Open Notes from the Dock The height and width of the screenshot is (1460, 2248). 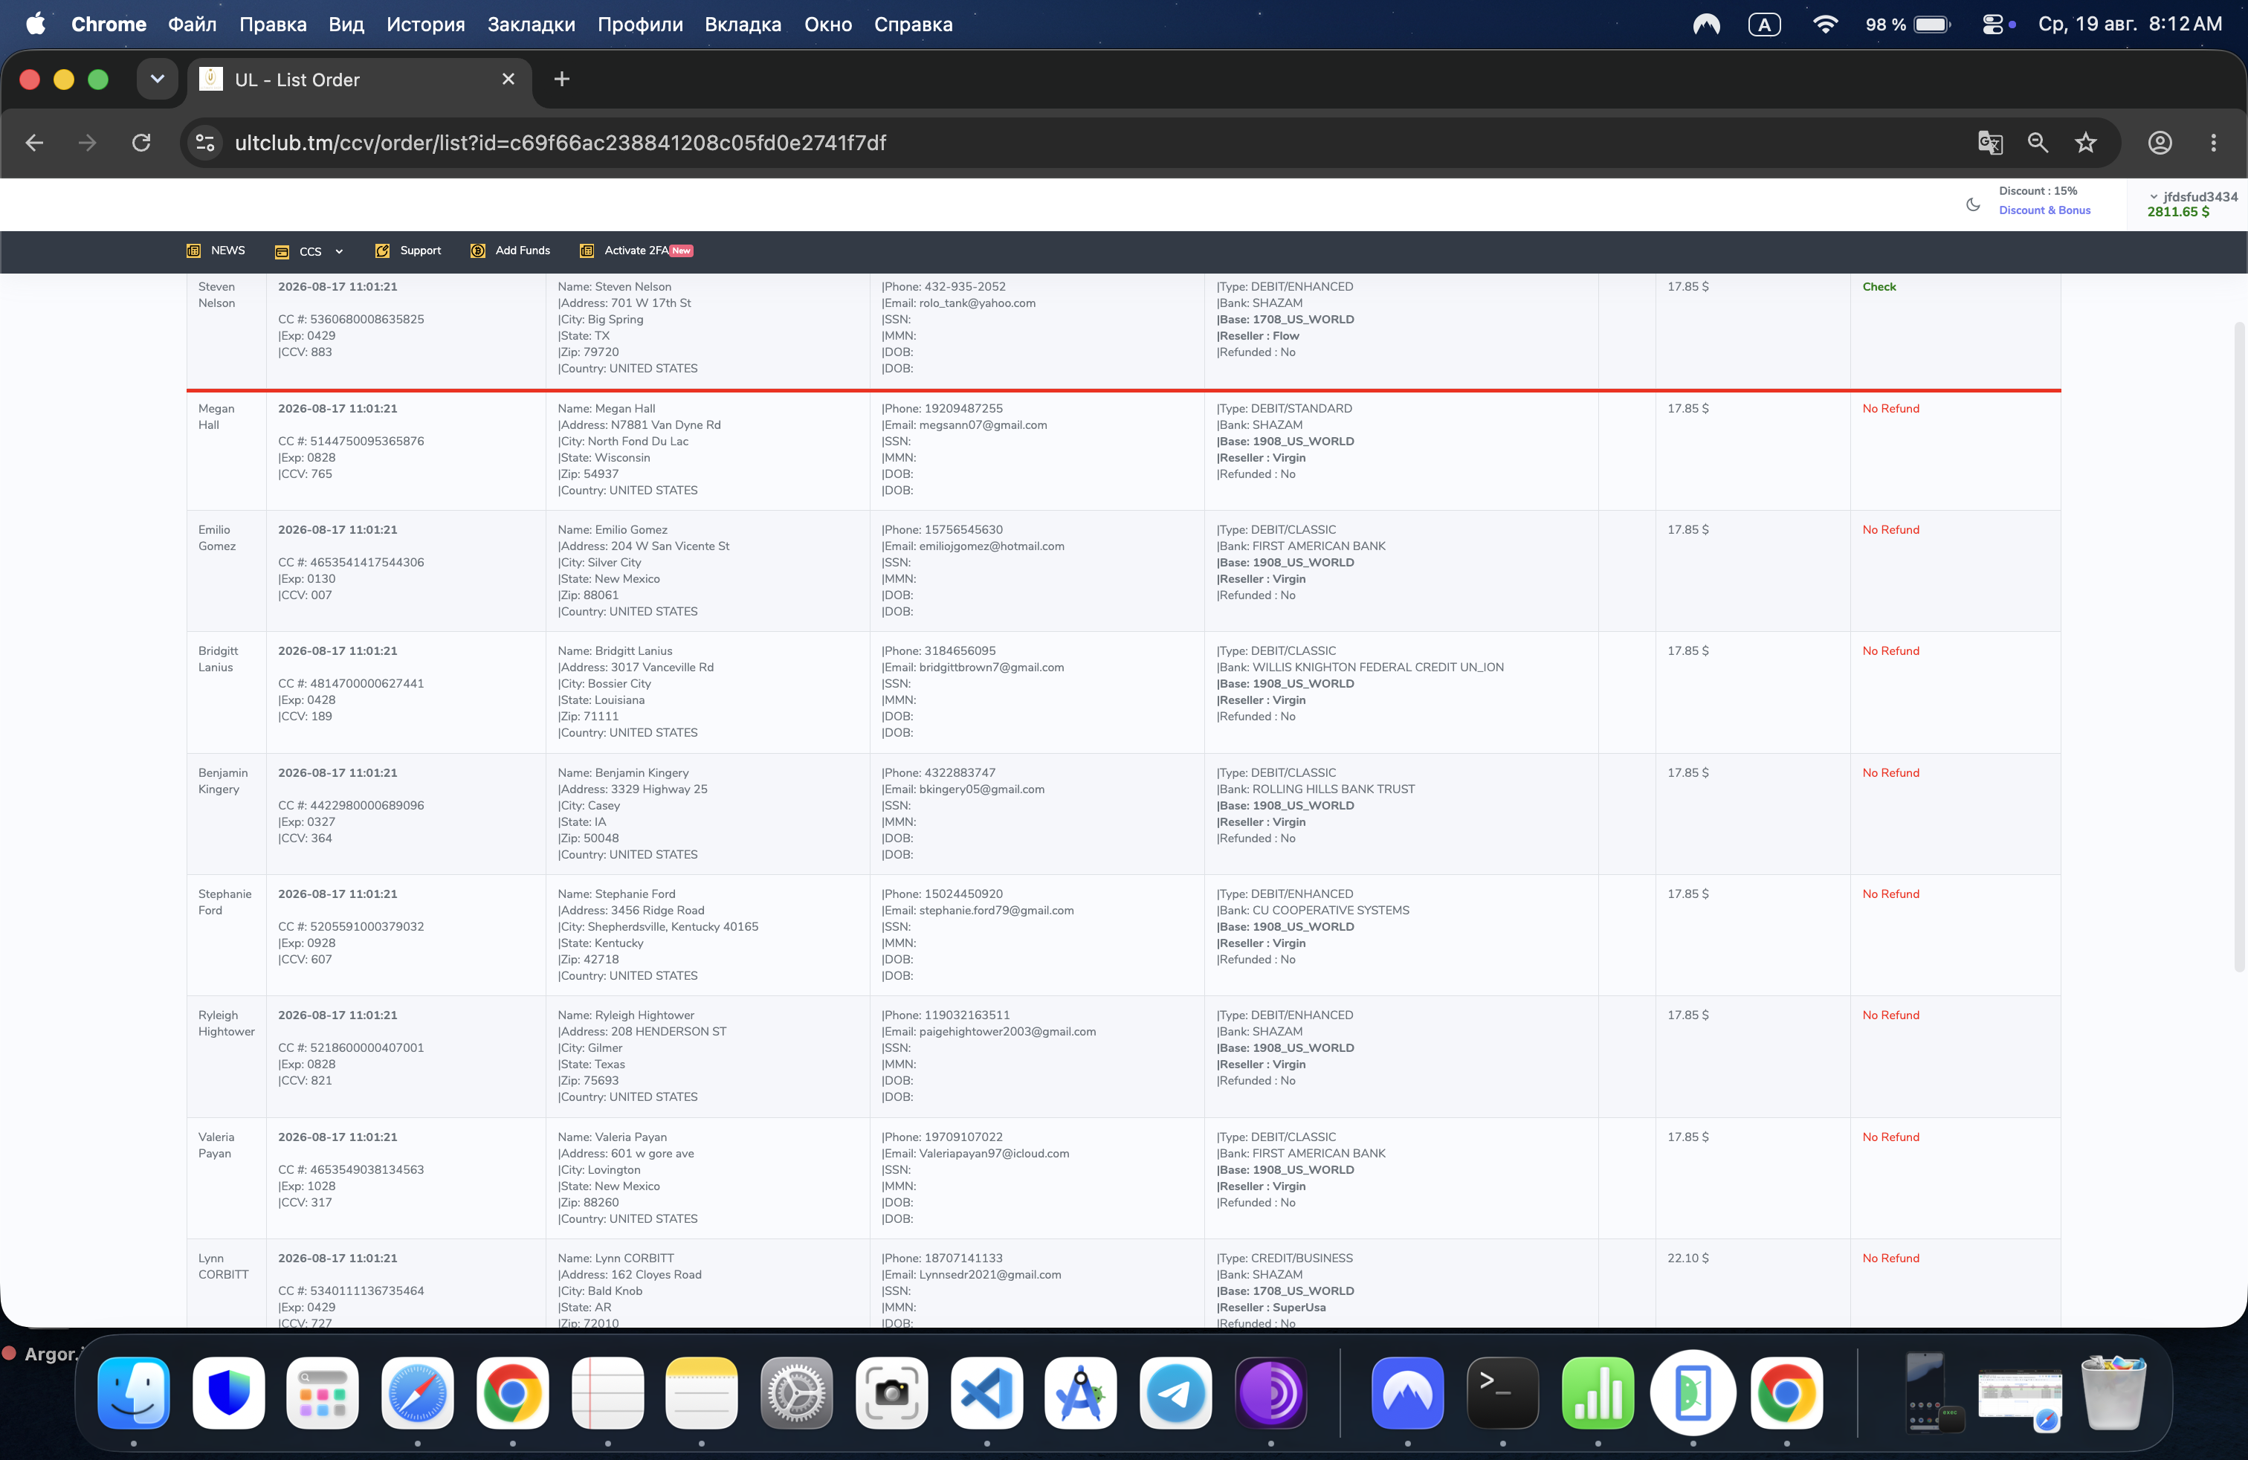point(702,1393)
